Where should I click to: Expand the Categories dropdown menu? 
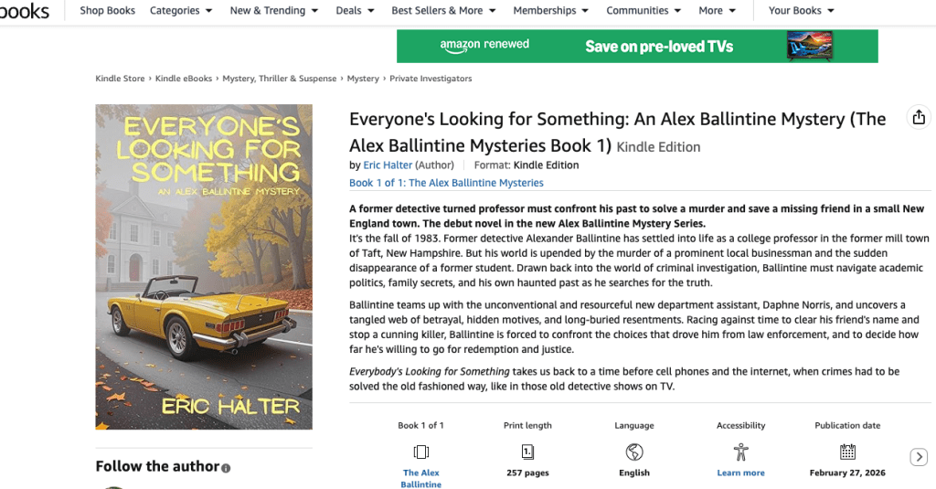pyautogui.click(x=181, y=11)
